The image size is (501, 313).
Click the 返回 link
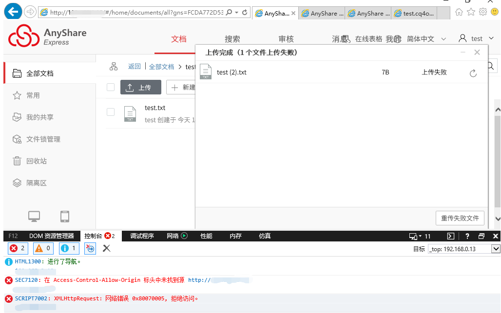coord(134,66)
